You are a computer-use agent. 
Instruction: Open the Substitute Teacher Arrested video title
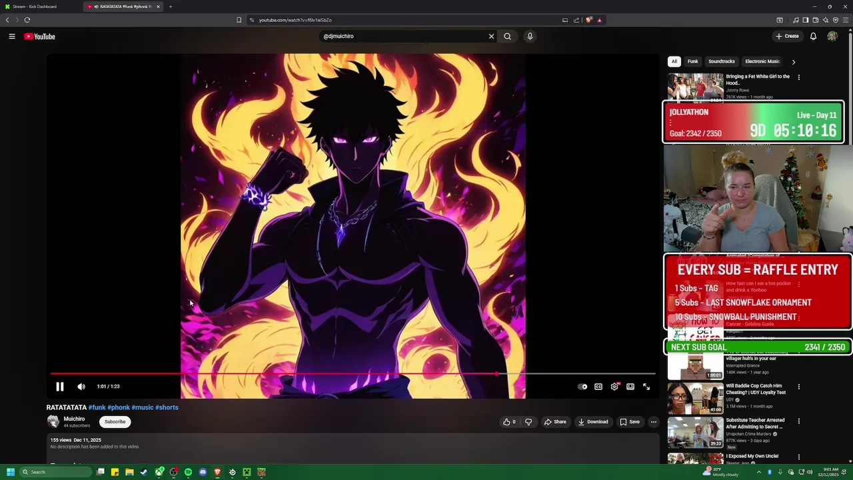click(755, 423)
